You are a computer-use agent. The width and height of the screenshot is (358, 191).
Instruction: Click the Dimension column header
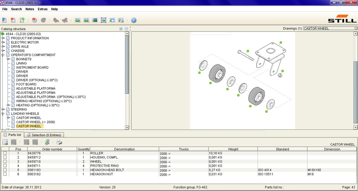pyautogui.click(x=332, y=149)
